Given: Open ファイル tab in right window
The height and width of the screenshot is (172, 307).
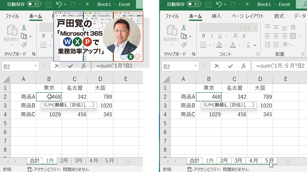Looking at the screenshot, I should (172, 16).
